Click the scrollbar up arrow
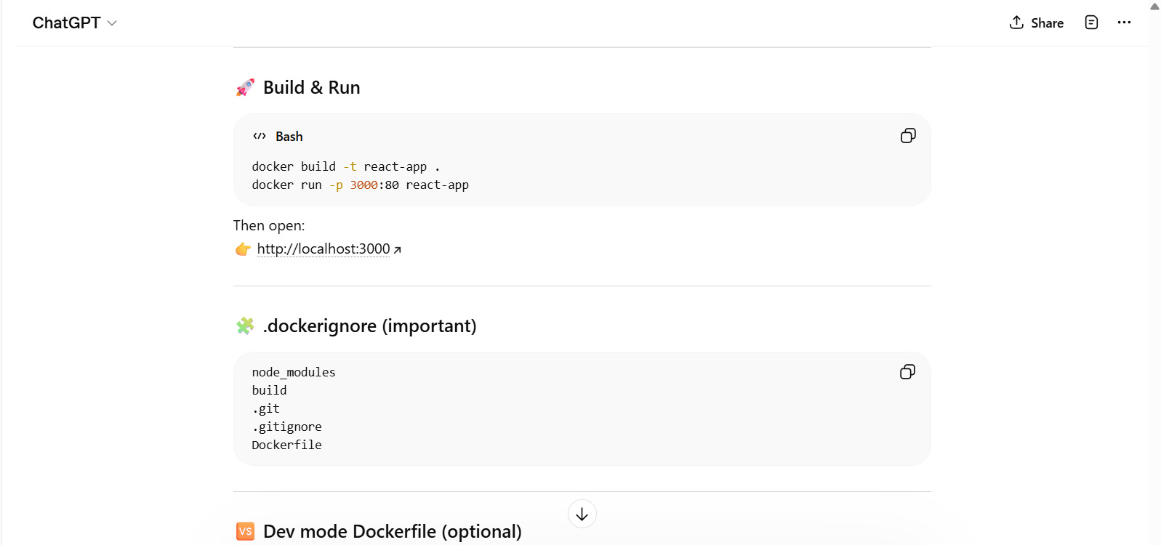This screenshot has height=545, width=1161. (1154, 7)
